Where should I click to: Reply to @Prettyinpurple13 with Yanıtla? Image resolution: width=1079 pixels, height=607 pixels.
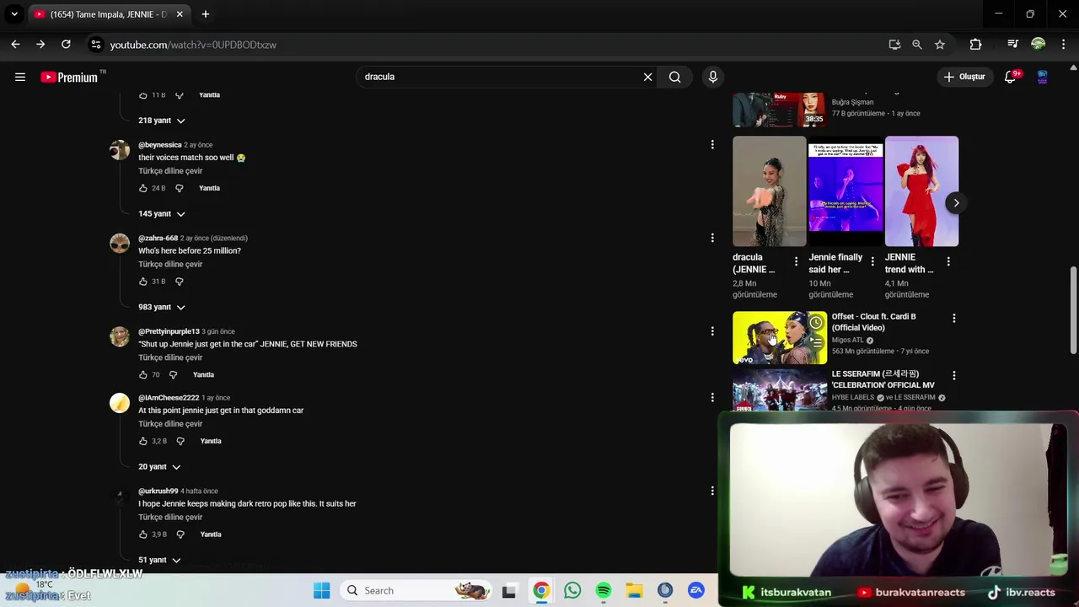[x=203, y=374]
